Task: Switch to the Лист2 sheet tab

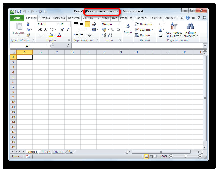Action: point(46,151)
